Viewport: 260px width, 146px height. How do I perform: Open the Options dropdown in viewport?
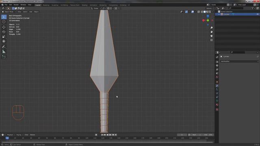[210, 8]
